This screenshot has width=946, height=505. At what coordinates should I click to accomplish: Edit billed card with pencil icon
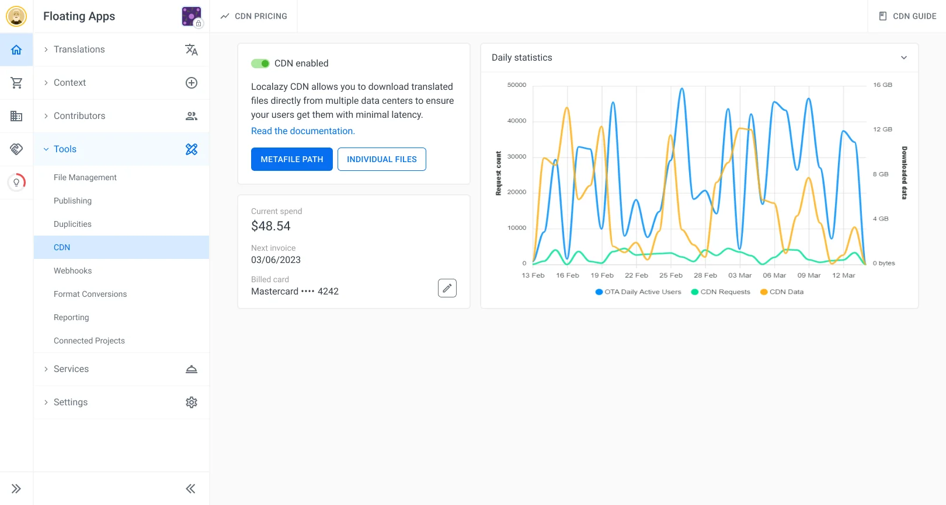coord(447,288)
